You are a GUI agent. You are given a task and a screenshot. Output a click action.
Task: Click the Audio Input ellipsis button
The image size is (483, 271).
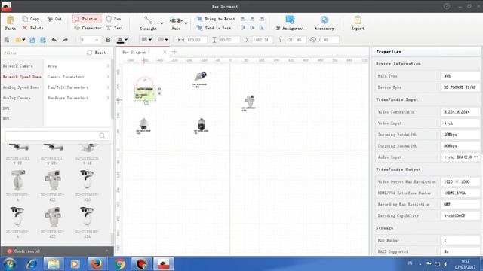476,157
